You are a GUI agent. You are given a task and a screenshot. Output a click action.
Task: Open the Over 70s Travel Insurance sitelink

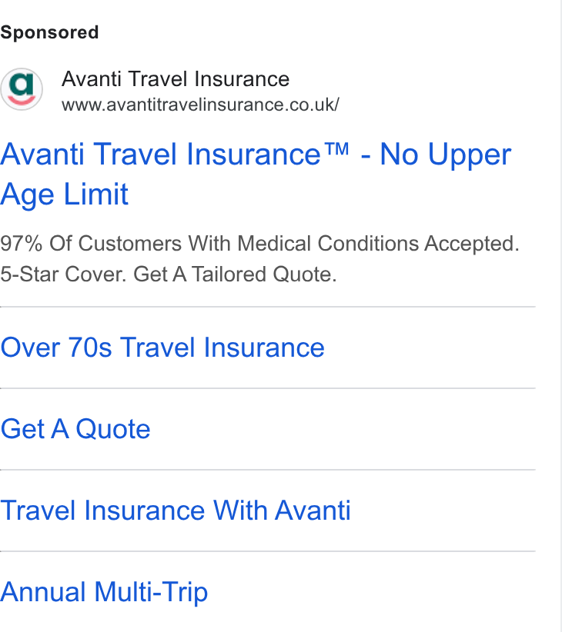(162, 348)
